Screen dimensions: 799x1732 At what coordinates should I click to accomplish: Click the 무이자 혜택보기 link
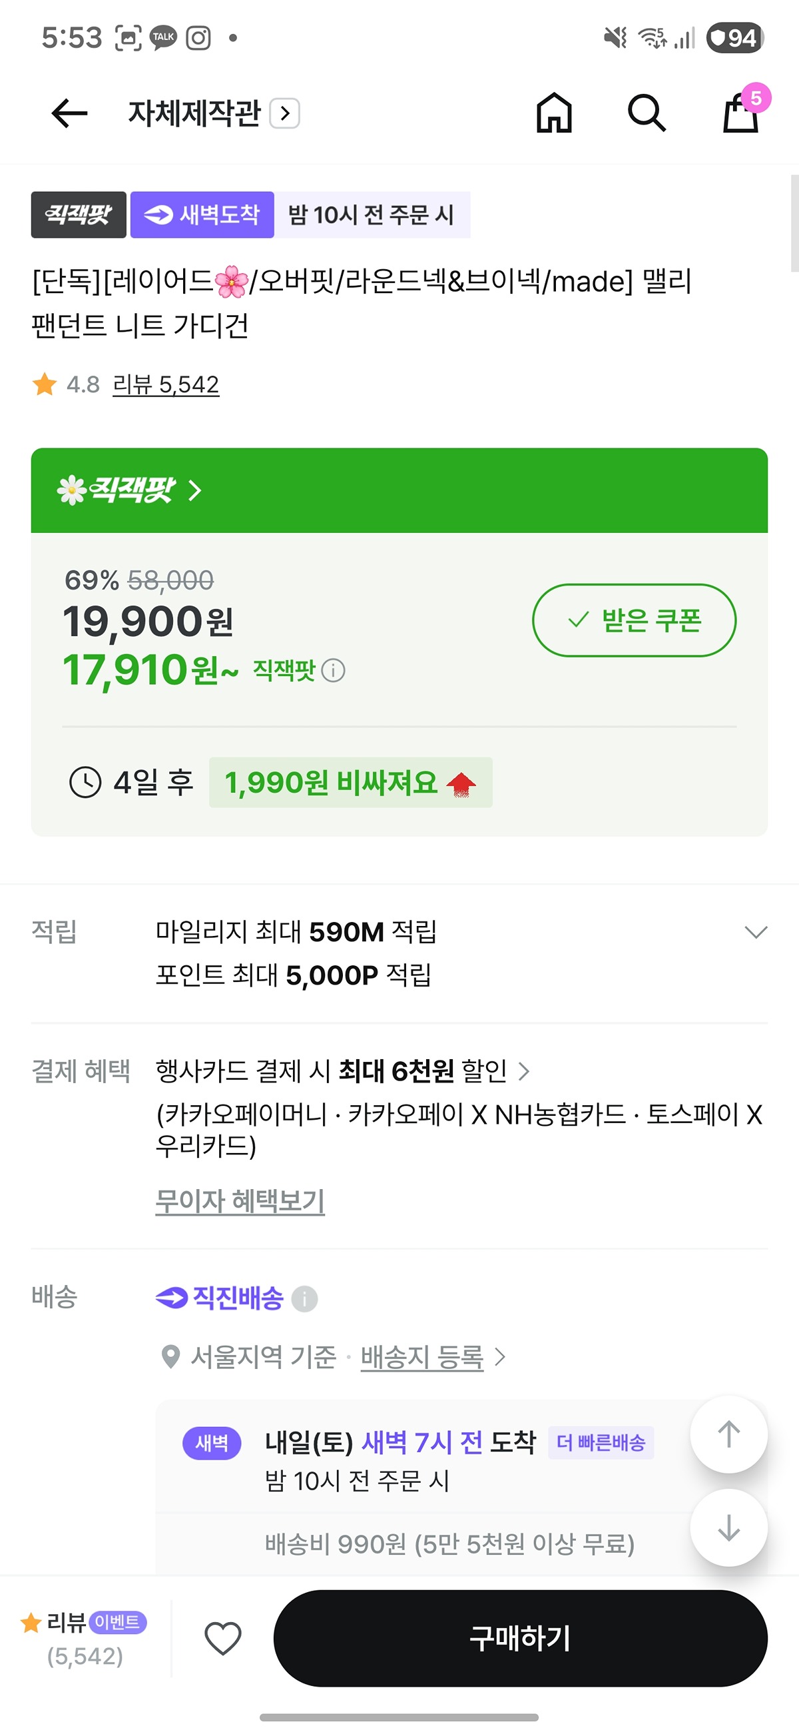pos(240,1201)
